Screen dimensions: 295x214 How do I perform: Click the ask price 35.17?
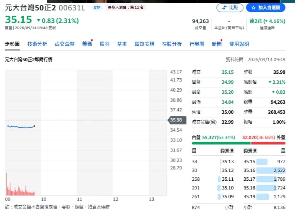[249, 179]
